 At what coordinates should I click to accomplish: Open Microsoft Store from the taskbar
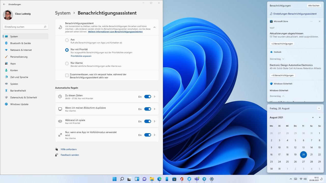[x=174, y=179]
